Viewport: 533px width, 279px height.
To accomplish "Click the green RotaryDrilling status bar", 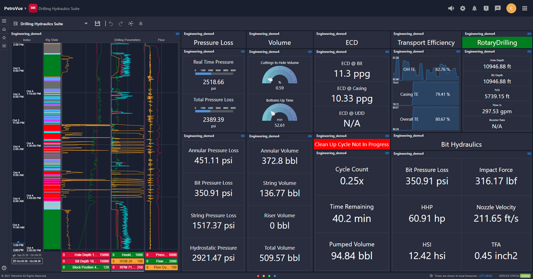I will (497, 42).
